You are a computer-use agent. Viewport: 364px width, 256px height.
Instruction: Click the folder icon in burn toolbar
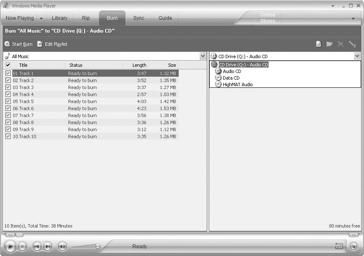pos(329,44)
